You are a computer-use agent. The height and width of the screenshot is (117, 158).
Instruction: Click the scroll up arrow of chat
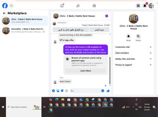tap(110, 35)
